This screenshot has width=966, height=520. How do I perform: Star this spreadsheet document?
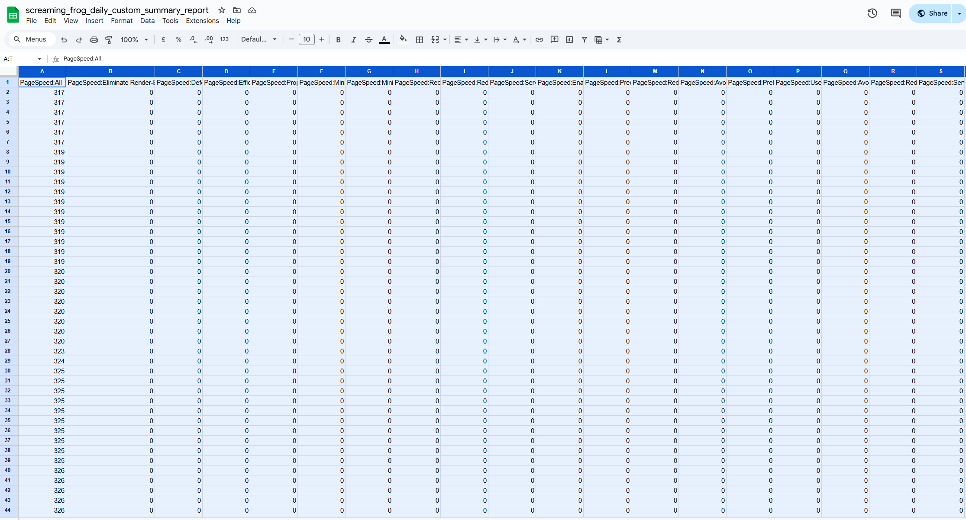coord(222,10)
